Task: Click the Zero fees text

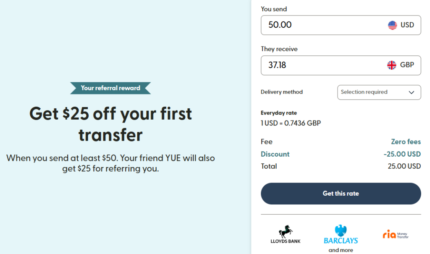Action: [406, 142]
